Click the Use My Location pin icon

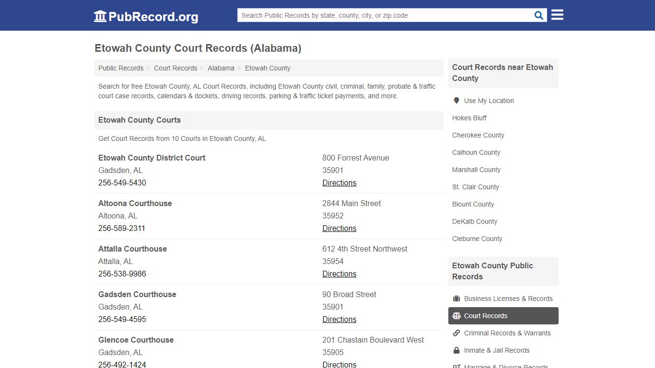456,101
